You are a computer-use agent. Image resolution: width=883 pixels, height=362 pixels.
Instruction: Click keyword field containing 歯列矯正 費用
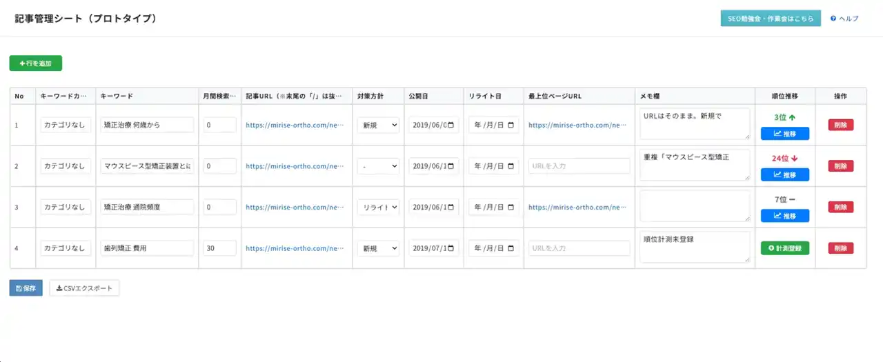coord(147,248)
